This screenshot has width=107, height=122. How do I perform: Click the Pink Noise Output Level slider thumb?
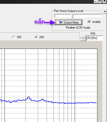click(72, 16)
